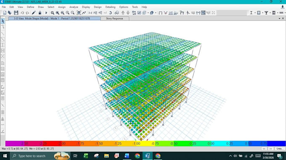
Task: Select the pointer Select Object tool
Action: point(3,21)
